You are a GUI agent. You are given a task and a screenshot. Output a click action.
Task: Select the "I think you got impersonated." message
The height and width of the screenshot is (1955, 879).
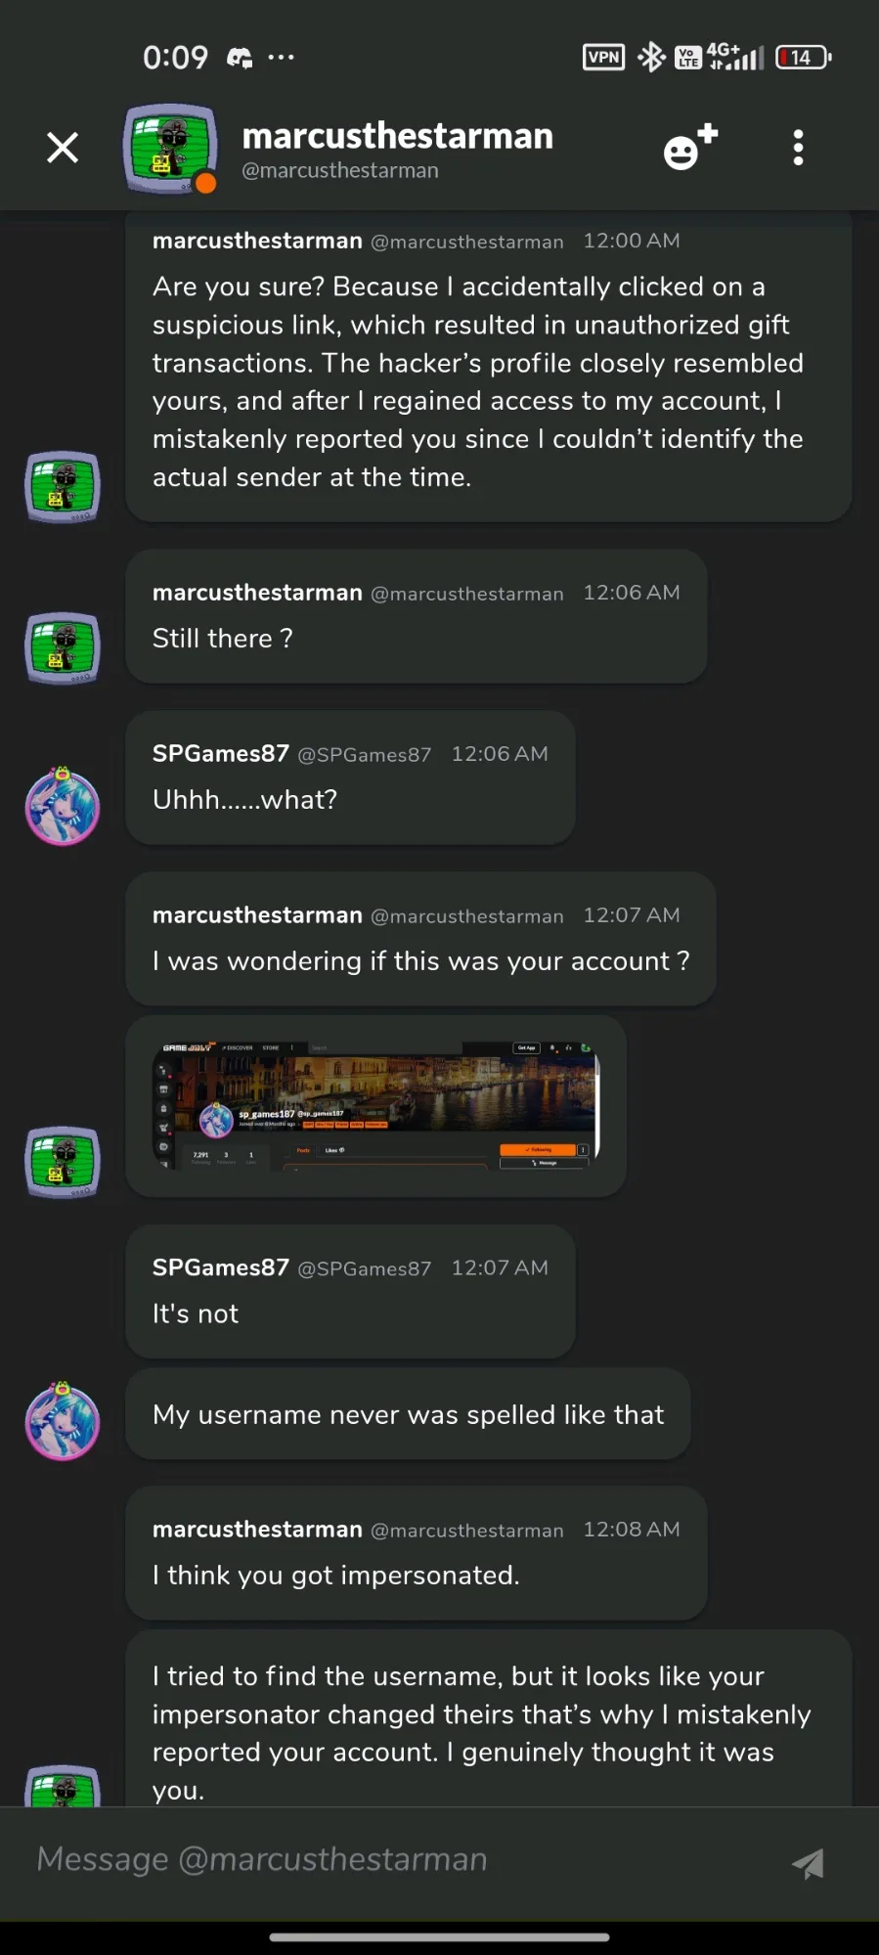point(416,1553)
